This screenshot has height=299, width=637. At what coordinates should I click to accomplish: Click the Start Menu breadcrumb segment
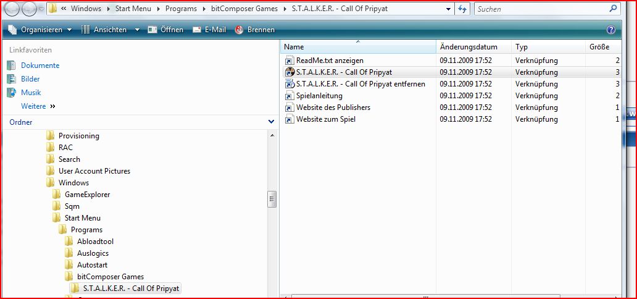coord(133,9)
